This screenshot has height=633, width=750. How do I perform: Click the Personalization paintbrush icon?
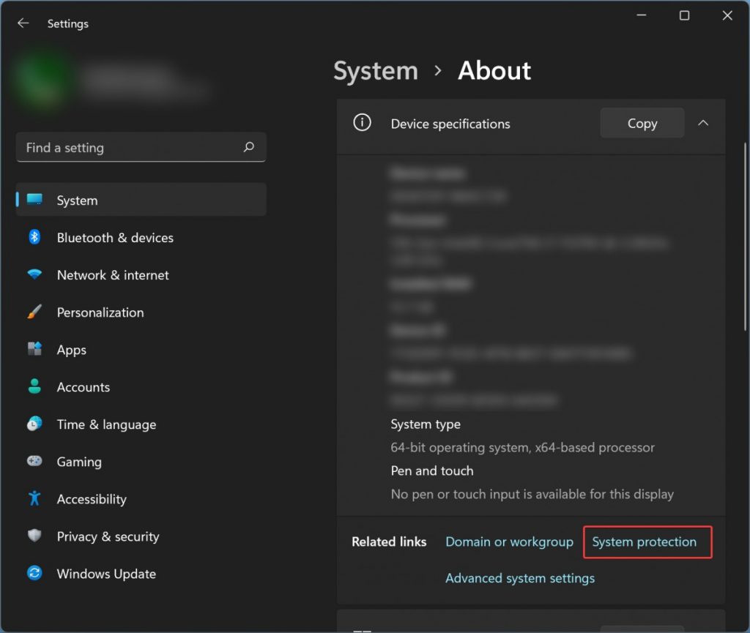tap(34, 312)
